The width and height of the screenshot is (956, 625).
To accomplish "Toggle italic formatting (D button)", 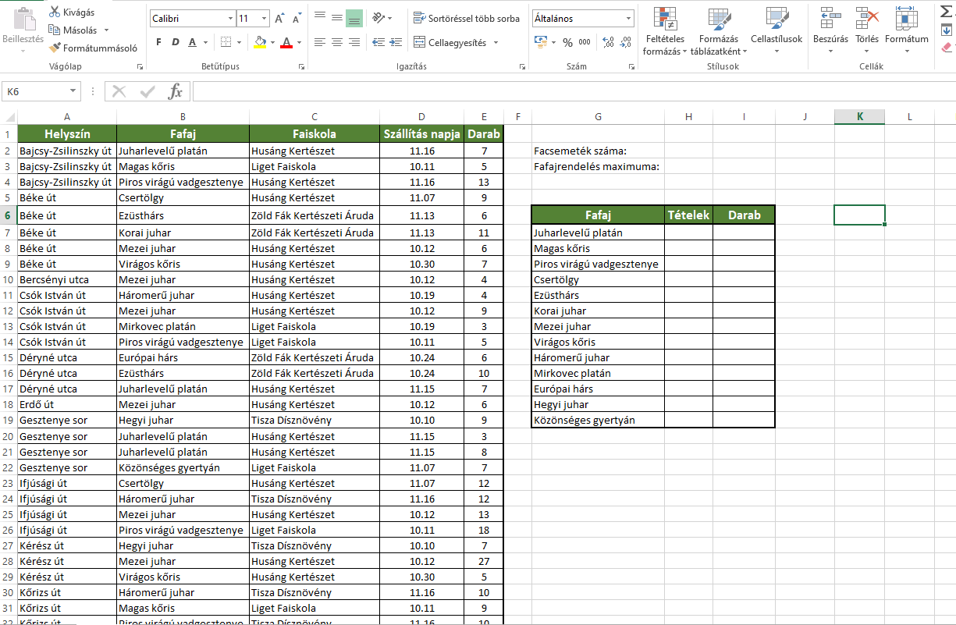I will tap(176, 42).
